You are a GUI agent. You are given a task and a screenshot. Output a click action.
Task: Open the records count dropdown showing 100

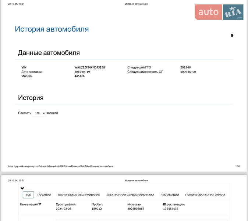39,113
